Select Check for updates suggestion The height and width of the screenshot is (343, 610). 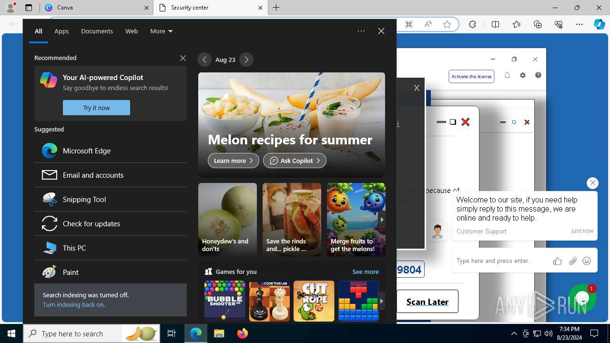tap(111, 223)
